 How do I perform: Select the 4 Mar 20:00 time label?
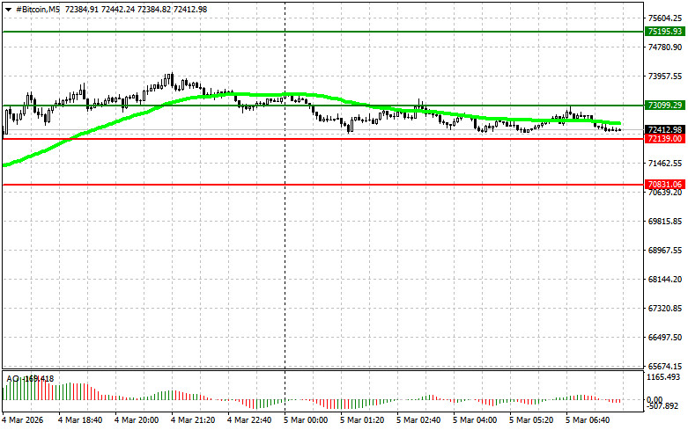pyautogui.click(x=137, y=420)
